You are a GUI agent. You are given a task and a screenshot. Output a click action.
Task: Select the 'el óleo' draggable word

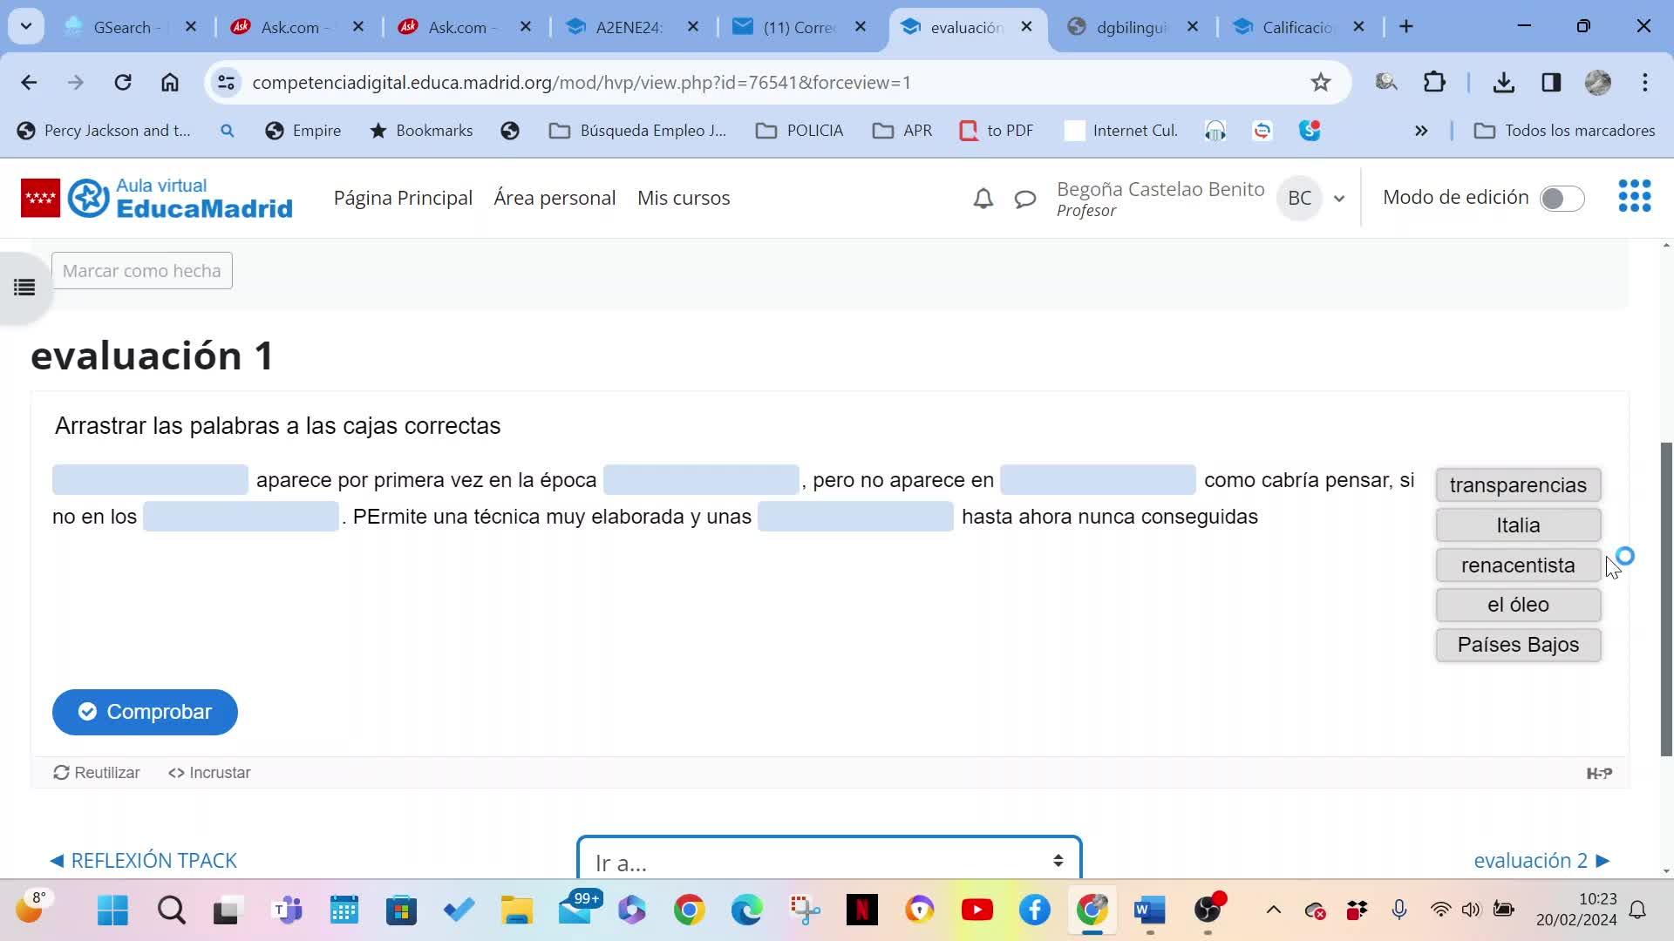[x=1517, y=605]
